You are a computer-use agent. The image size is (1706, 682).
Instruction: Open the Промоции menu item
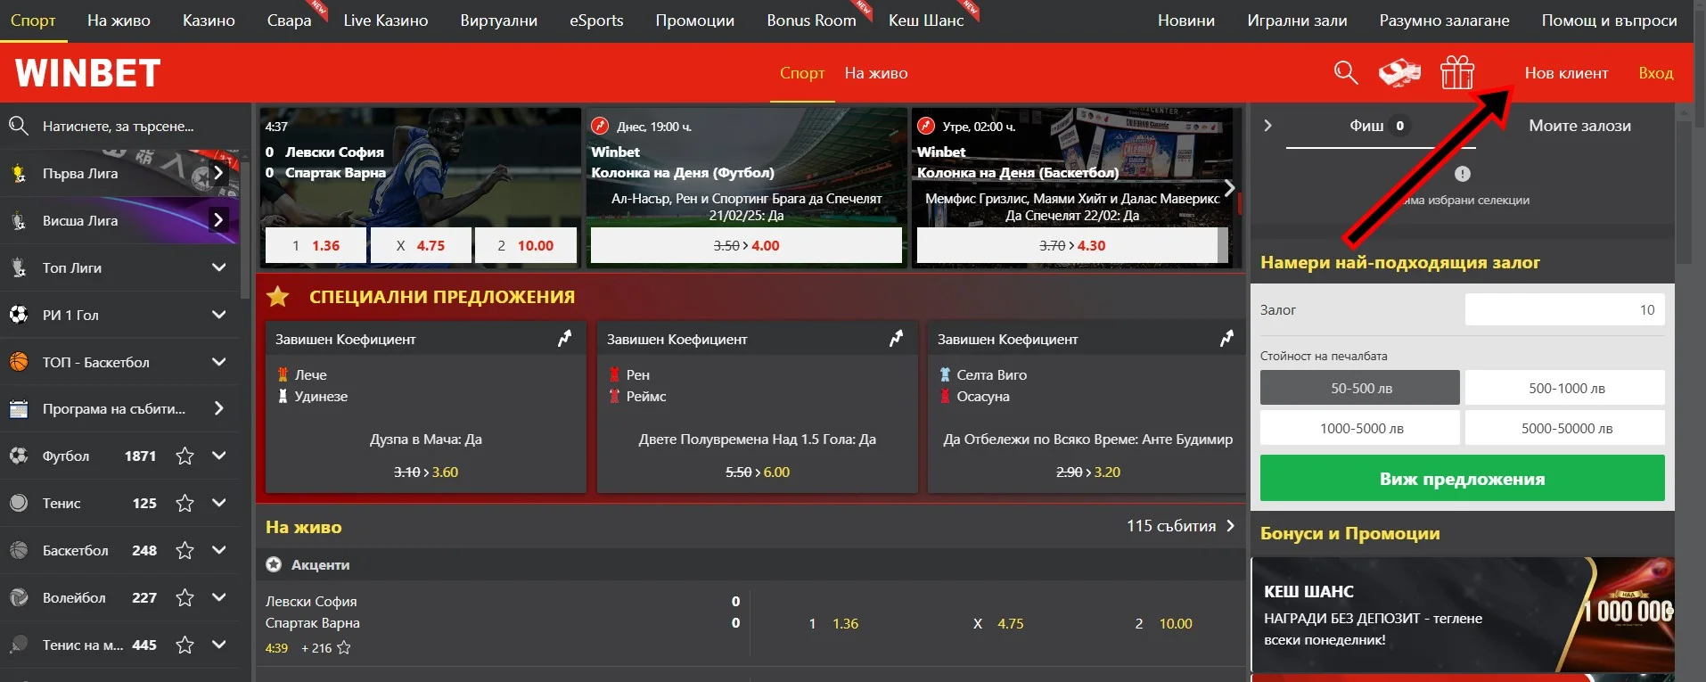click(694, 21)
